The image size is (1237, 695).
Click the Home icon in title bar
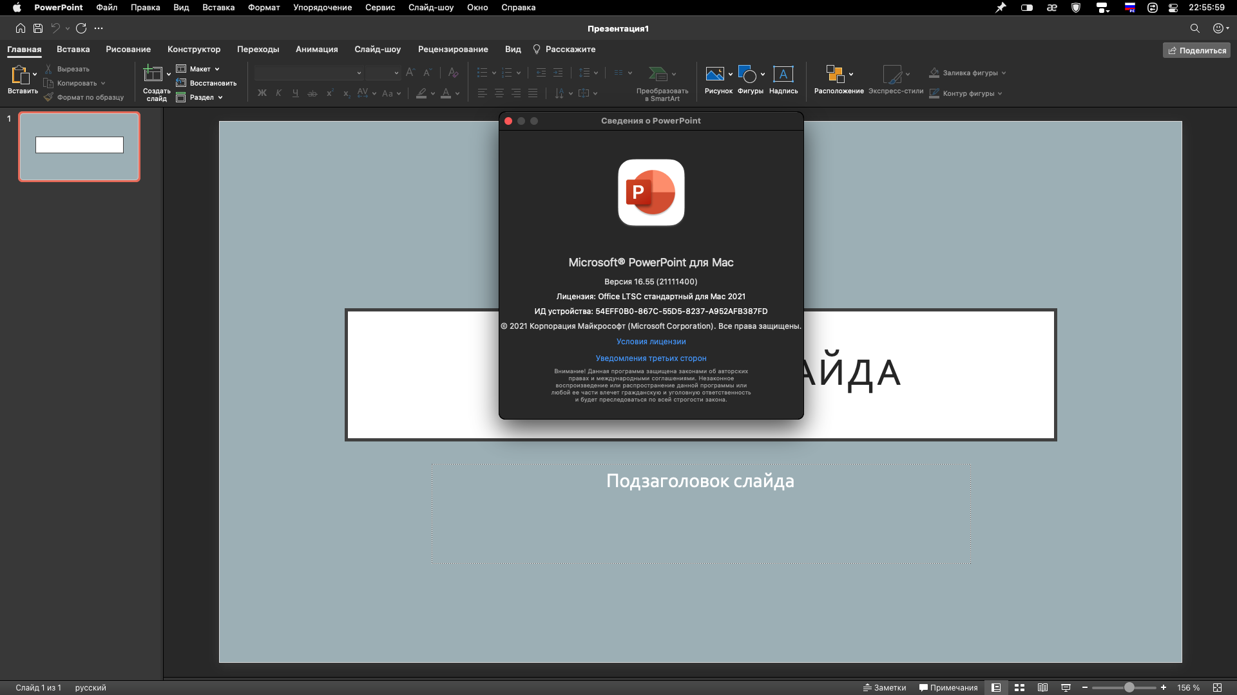(x=21, y=28)
